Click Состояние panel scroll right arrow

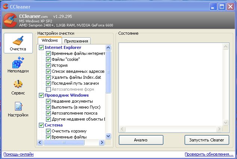(219, 129)
